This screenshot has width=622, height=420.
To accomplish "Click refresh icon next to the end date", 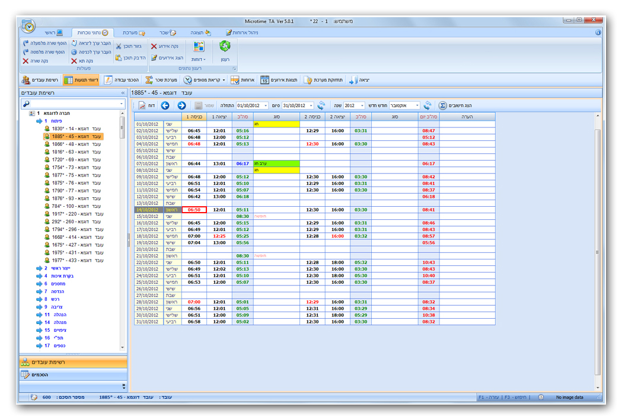I will pos(321,105).
